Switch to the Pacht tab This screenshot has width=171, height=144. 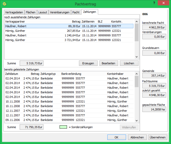coord(76,12)
